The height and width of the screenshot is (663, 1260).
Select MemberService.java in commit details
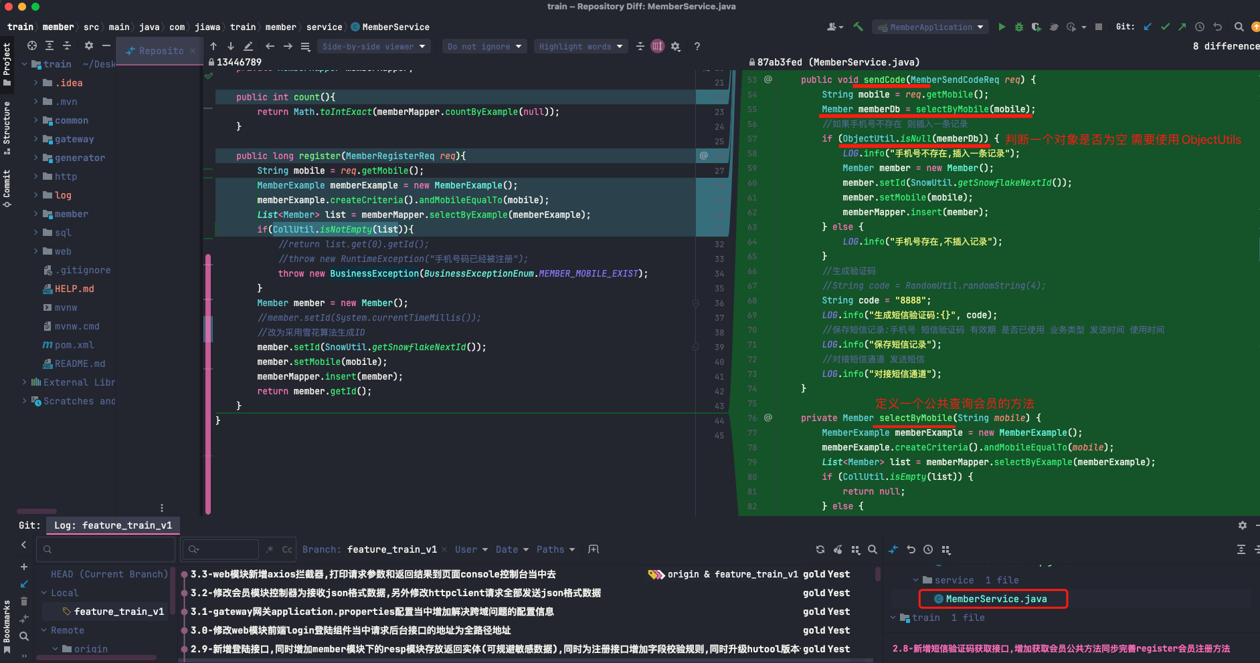(x=996, y=599)
